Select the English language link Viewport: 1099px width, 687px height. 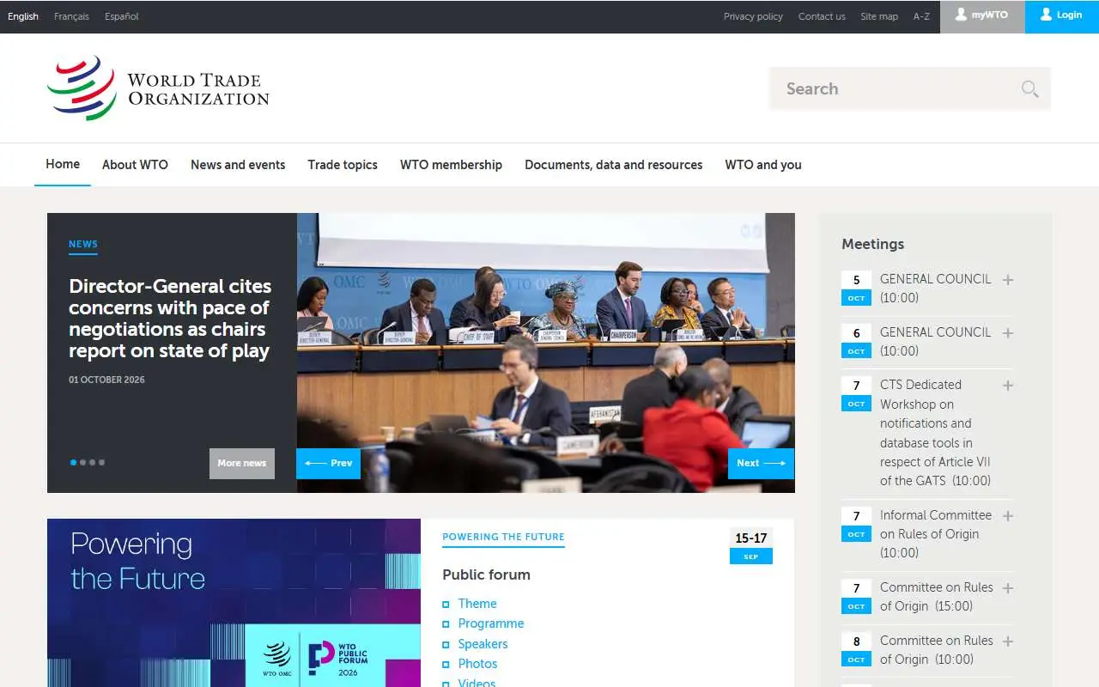23,16
